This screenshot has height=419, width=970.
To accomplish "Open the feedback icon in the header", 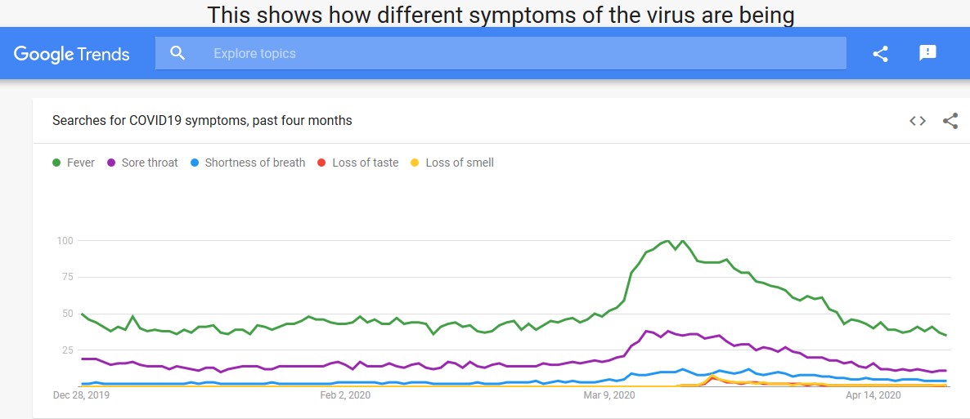I will [x=927, y=53].
